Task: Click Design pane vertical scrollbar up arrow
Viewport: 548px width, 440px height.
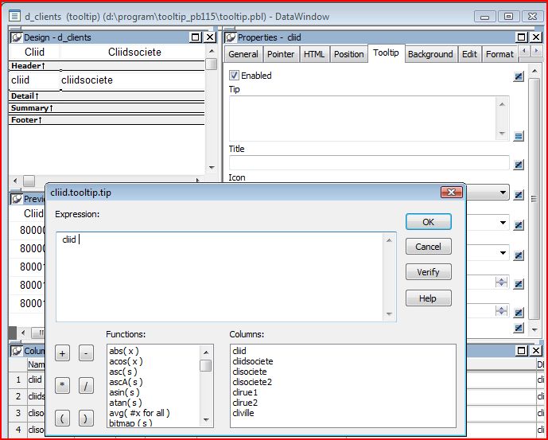Action: coord(212,52)
